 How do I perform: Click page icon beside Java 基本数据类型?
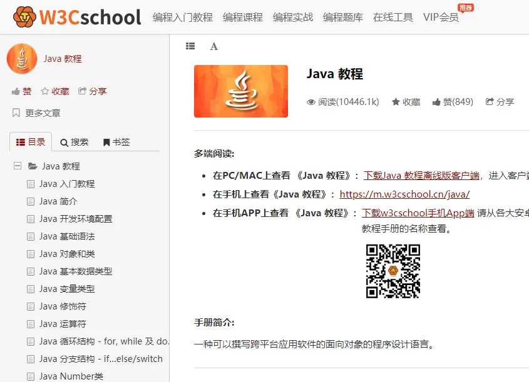point(31,271)
